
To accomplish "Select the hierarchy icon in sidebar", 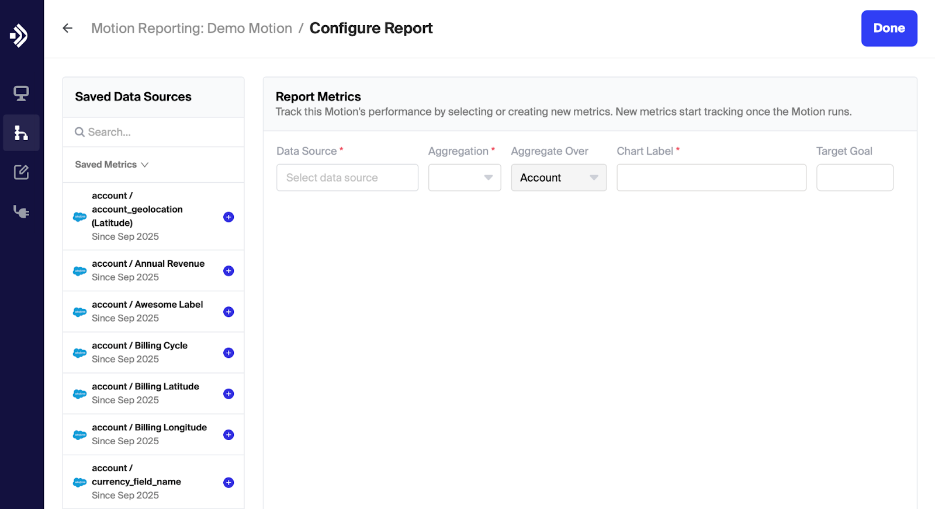I will pyautogui.click(x=21, y=133).
